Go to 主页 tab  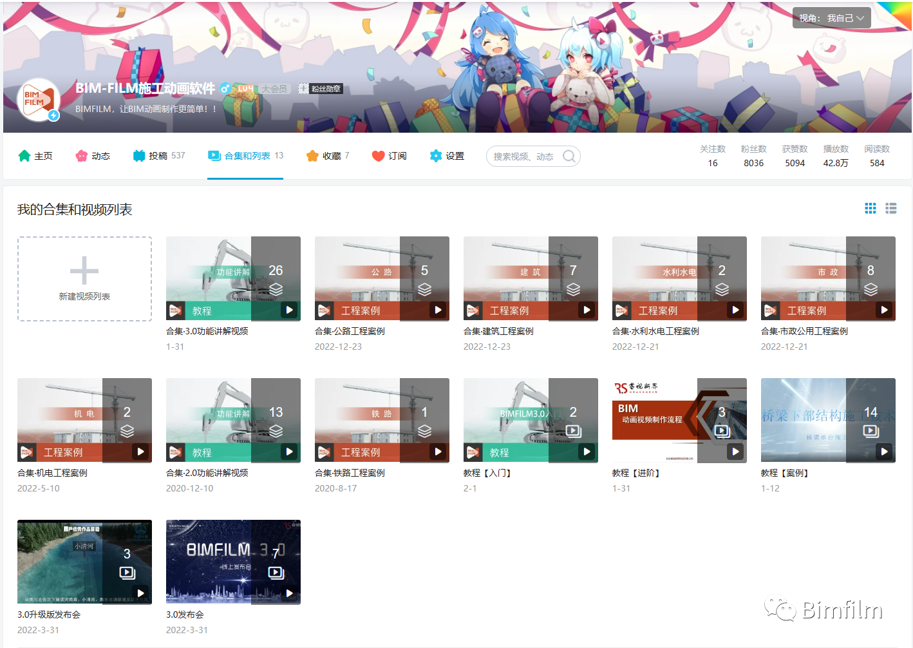point(35,156)
